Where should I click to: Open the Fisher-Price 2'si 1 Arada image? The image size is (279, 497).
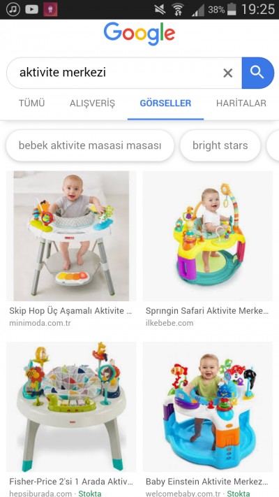71,407
